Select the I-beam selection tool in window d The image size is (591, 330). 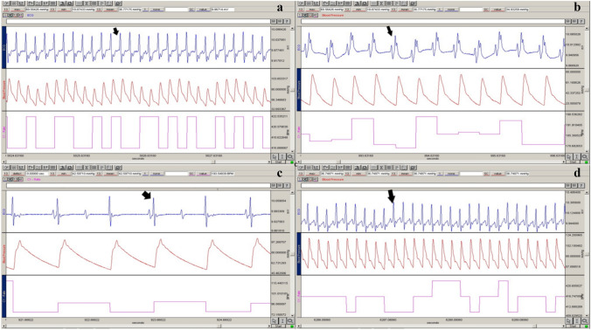coord(577,320)
